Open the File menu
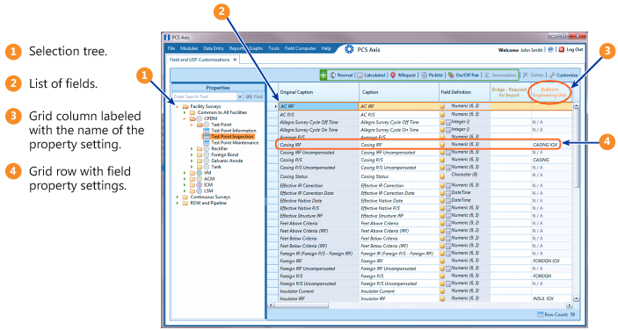 (171, 48)
